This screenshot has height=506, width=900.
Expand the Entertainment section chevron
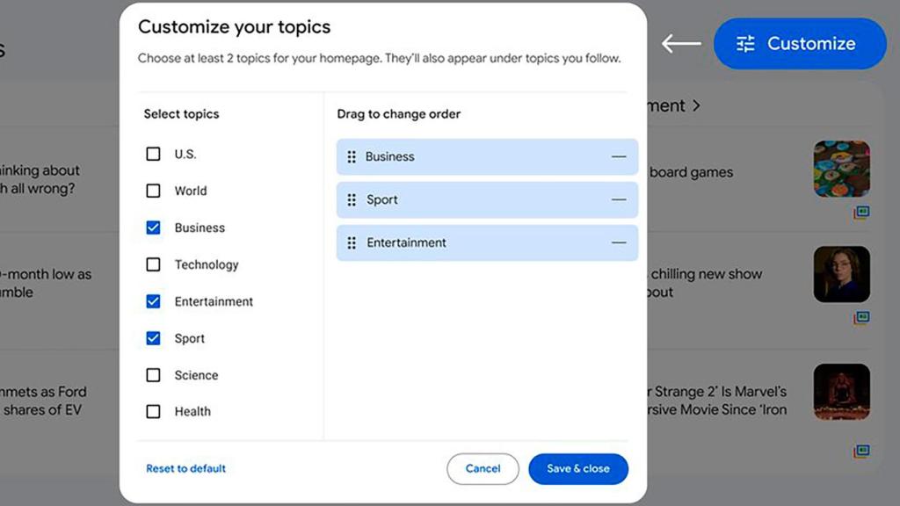click(697, 105)
